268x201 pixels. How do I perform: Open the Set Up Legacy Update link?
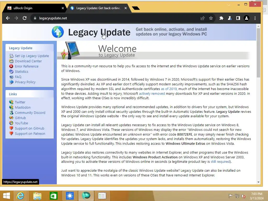(32, 56)
